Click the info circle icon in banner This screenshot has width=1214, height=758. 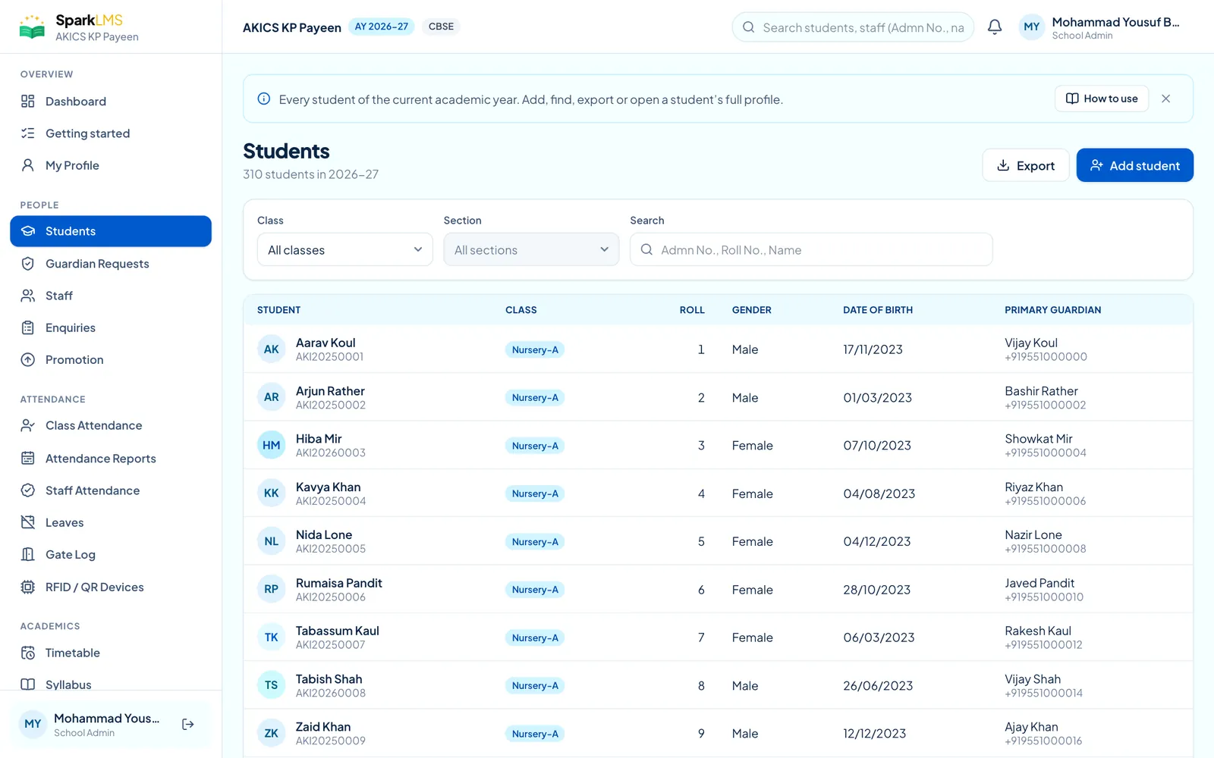(264, 99)
